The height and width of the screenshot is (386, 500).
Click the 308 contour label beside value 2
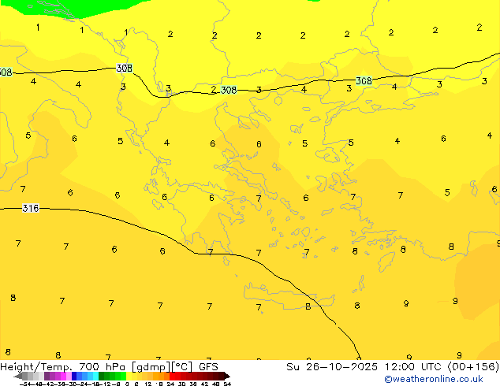pos(229,90)
